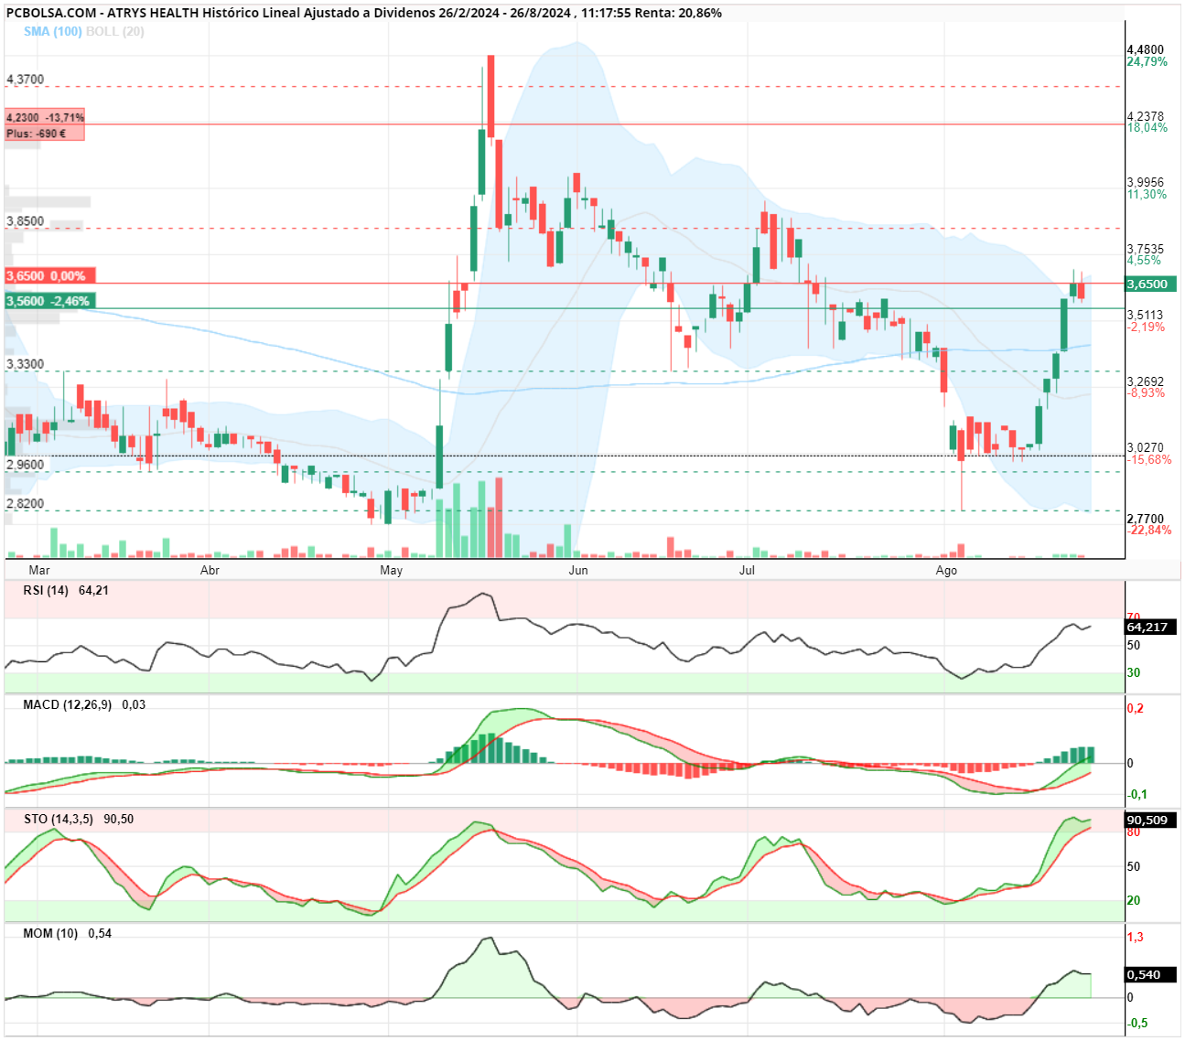Image resolution: width=1185 pixels, height=1041 pixels.
Task: Click the 2,8200 support level label
Action: (25, 503)
